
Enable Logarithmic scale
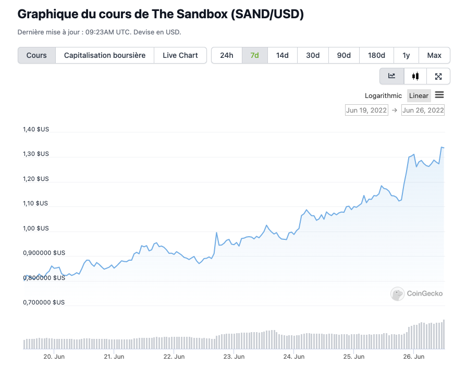(383, 95)
